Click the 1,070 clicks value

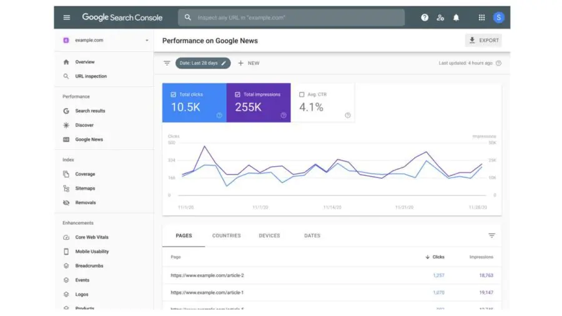[439, 293]
